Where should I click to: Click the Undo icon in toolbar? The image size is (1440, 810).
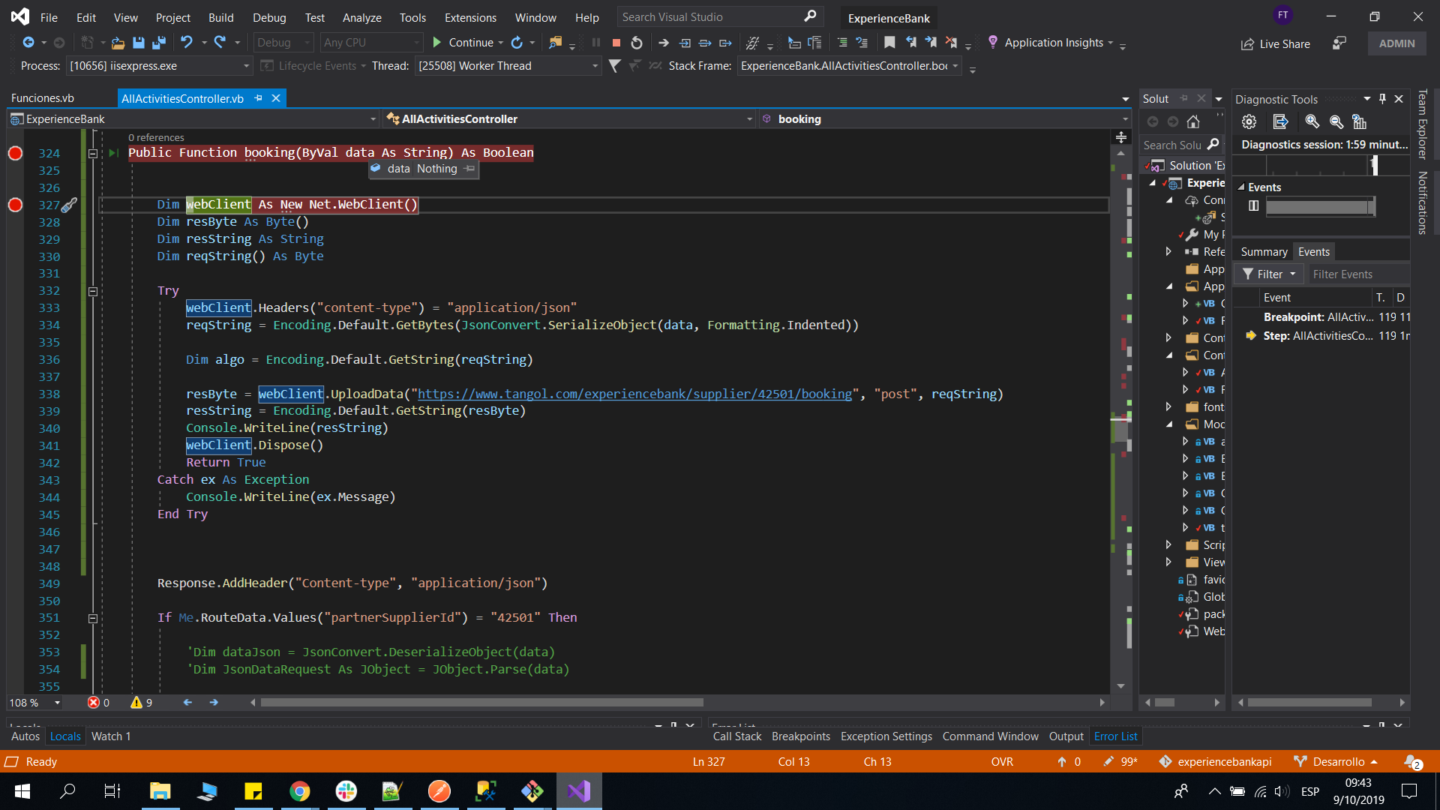point(187,43)
